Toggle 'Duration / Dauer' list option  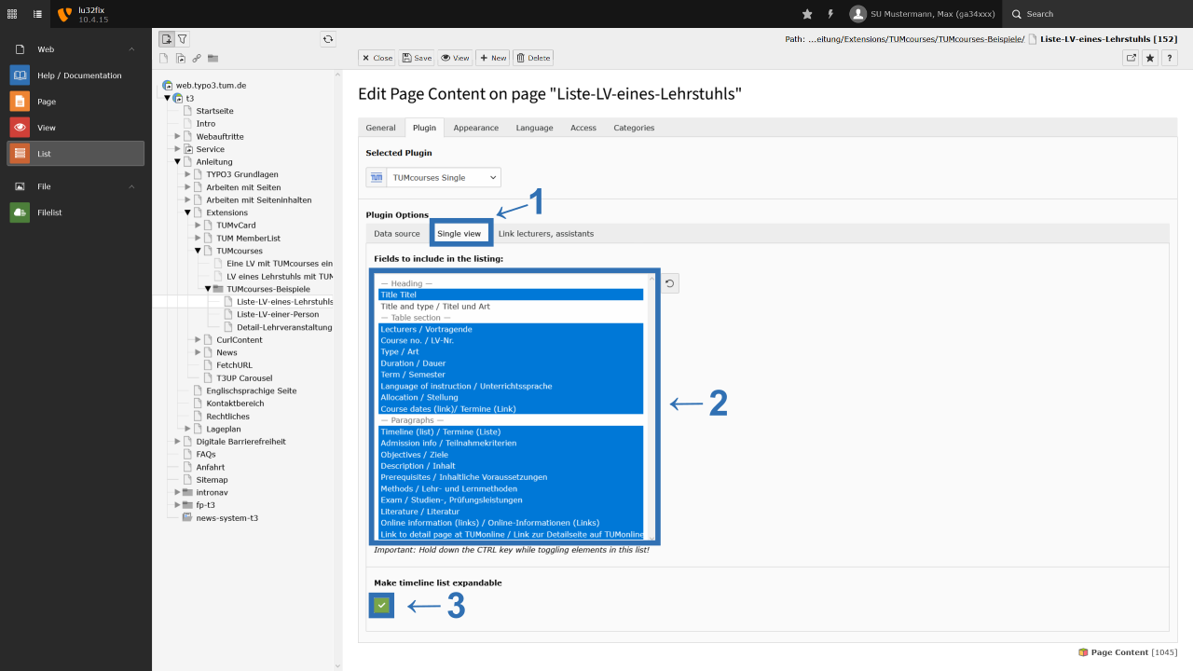click(511, 363)
